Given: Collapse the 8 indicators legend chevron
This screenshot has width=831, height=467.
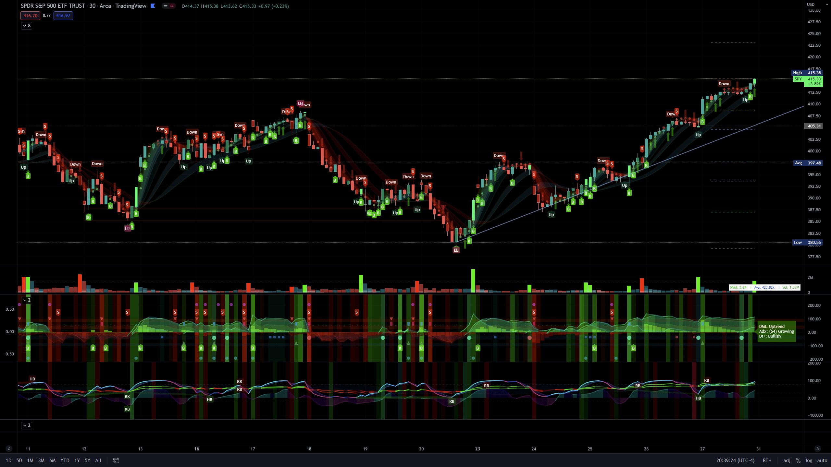Looking at the screenshot, I should [27, 26].
